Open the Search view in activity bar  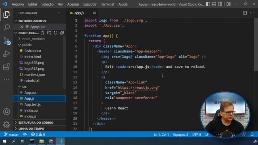click(x=6, y=27)
